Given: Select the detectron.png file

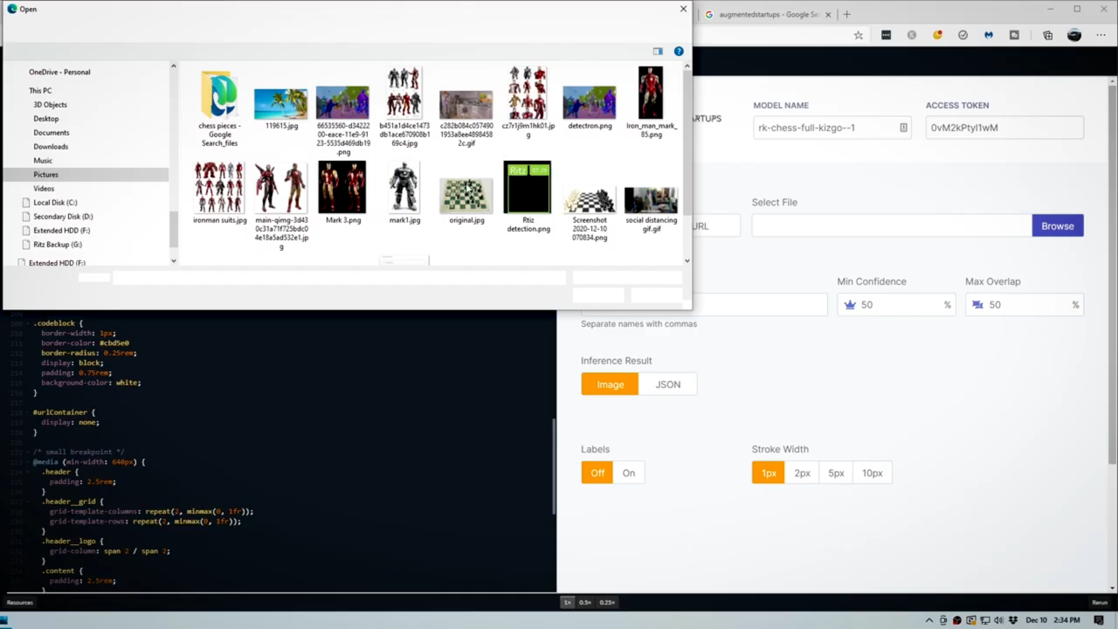Looking at the screenshot, I should tap(589, 108).
